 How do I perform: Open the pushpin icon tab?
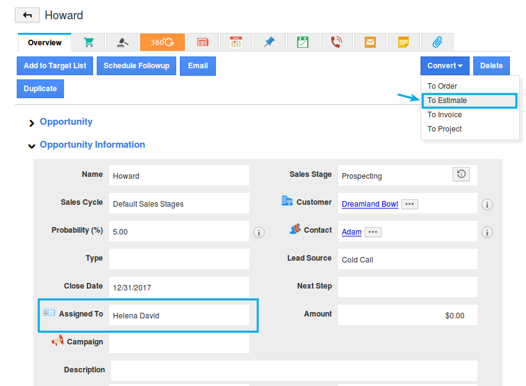point(269,42)
